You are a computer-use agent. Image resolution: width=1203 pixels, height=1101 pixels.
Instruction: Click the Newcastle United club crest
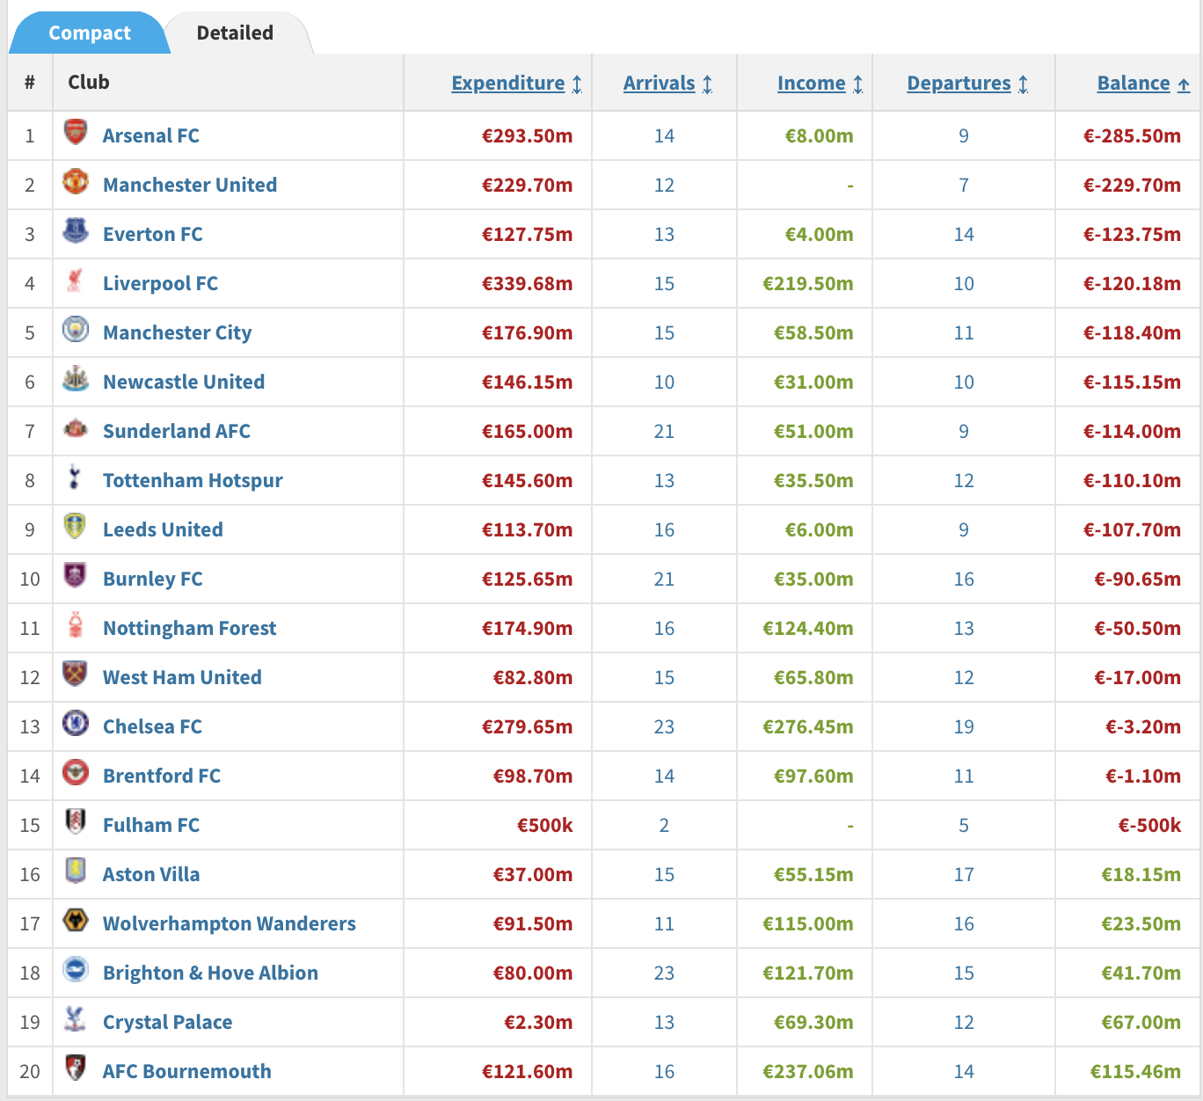click(x=76, y=379)
